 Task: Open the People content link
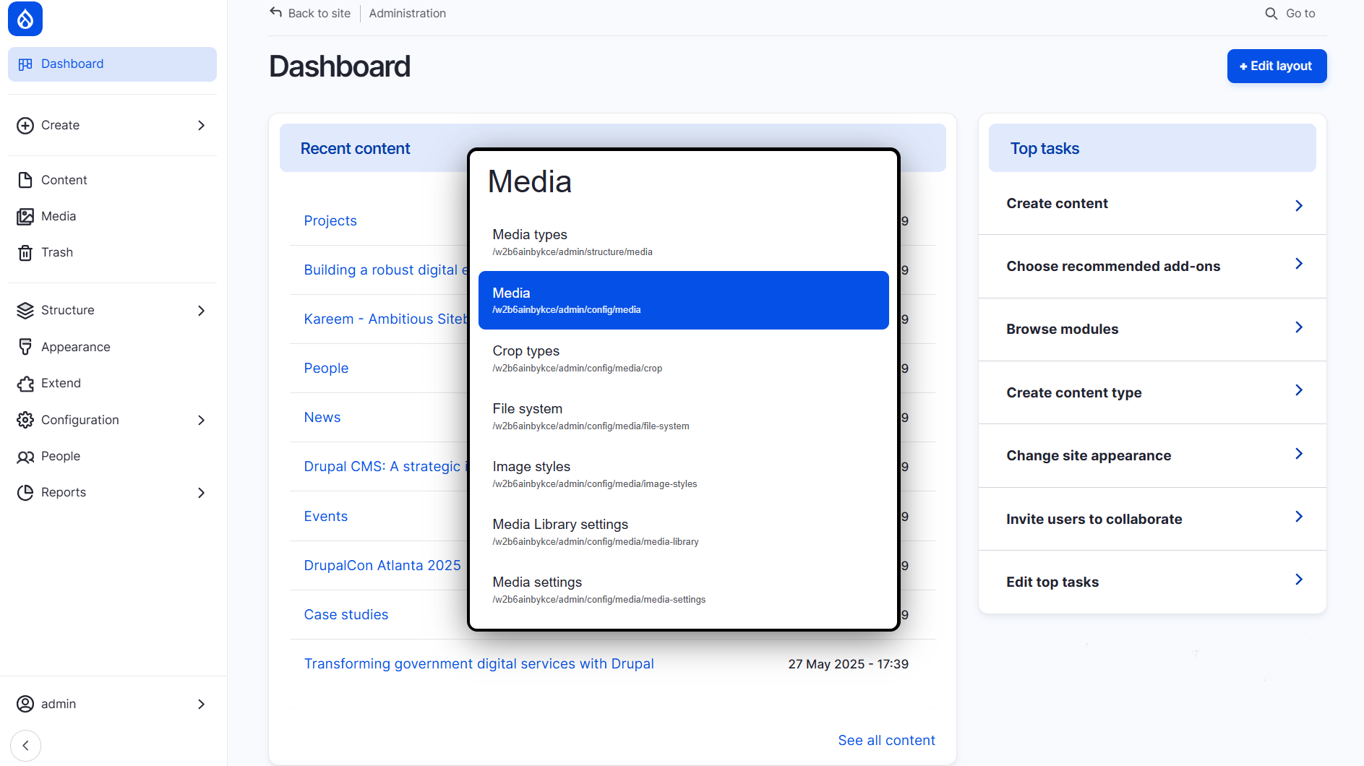point(326,368)
